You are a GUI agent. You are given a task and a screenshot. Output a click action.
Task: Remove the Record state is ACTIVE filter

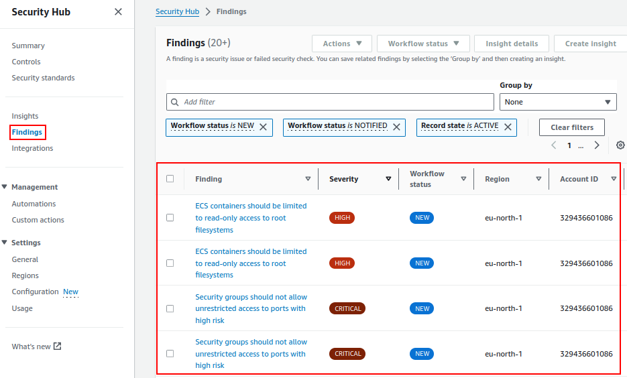point(508,127)
